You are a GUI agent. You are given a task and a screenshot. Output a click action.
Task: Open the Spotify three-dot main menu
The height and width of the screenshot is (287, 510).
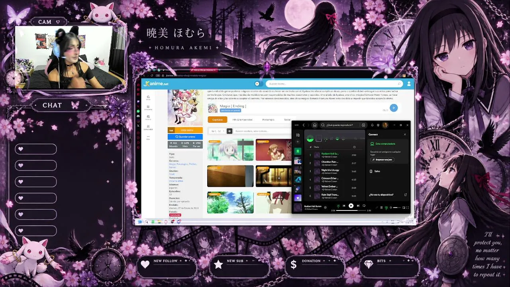pyautogui.click(x=297, y=125)
